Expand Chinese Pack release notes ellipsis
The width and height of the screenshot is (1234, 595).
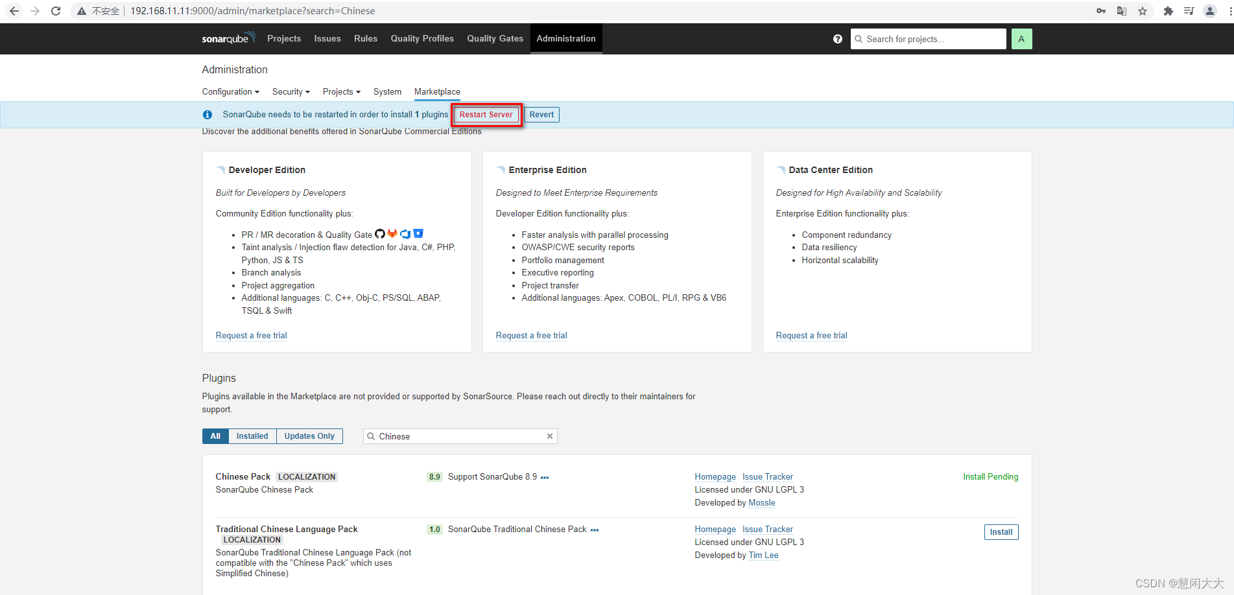click(545, 478)
